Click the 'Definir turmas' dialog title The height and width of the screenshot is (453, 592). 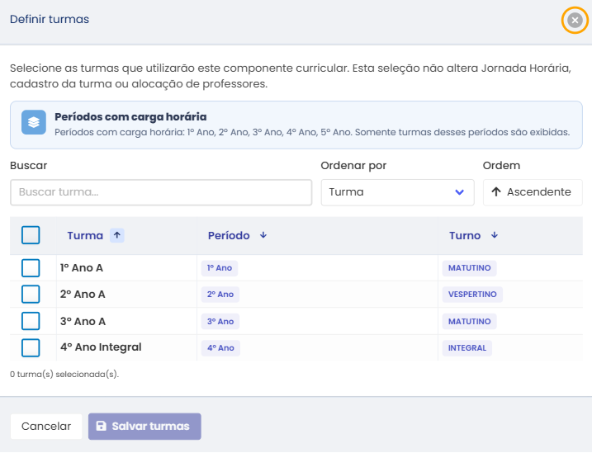50,19
